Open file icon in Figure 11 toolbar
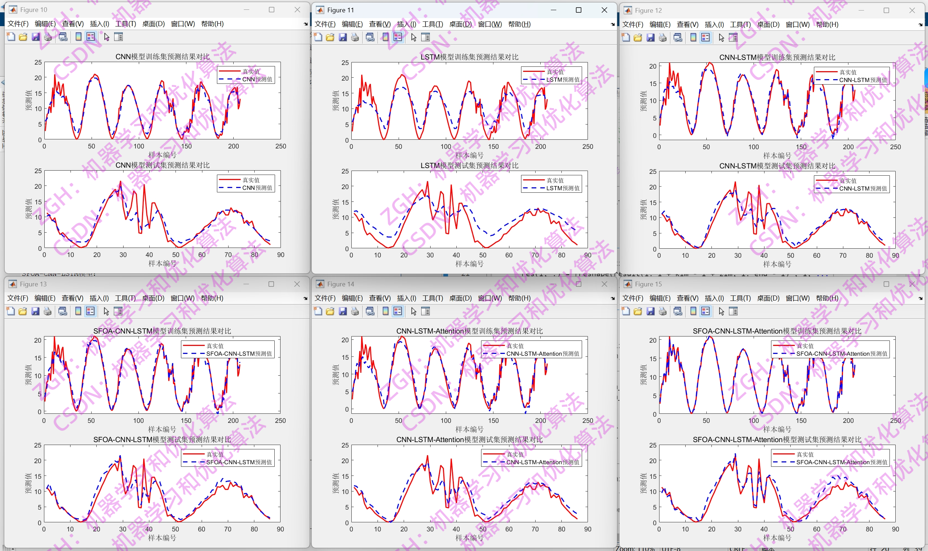 tap(330, 37)
